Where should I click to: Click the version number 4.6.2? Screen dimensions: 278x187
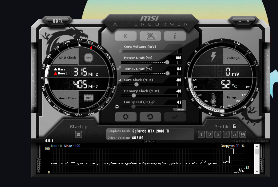(49, 141)
